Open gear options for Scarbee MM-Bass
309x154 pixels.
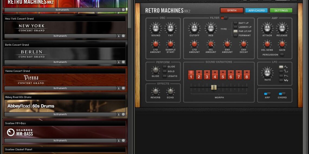point(123,140)
